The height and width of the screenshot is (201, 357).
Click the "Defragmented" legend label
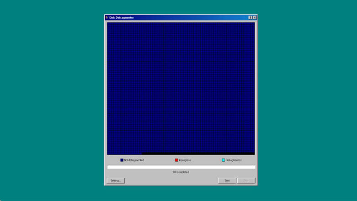pos(234,160)
